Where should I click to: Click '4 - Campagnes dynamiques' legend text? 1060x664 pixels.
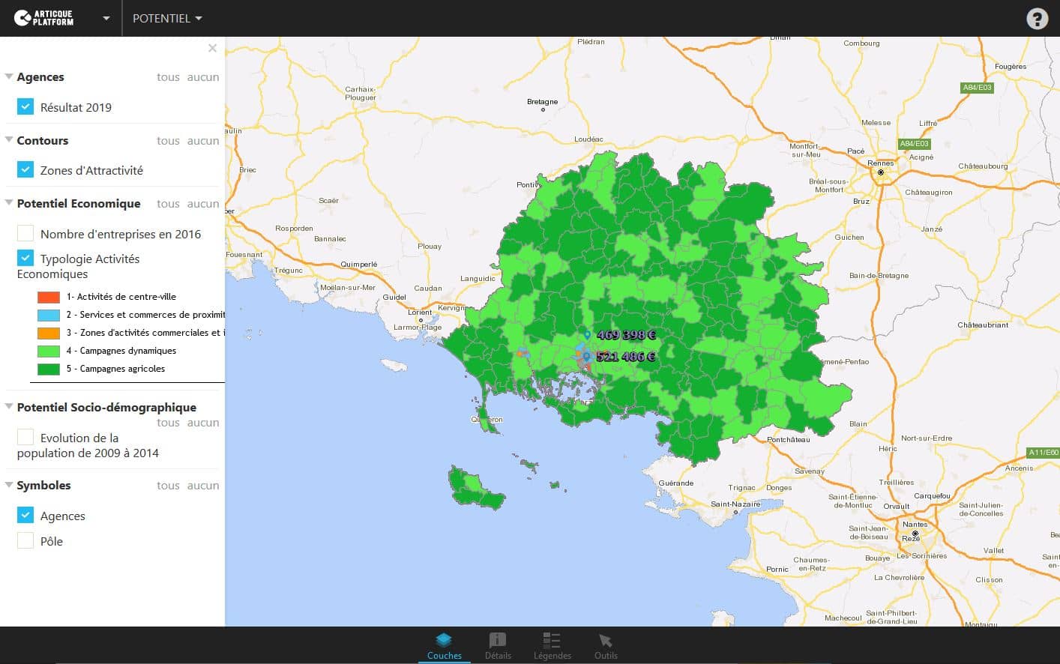click(x=121, y=351)
